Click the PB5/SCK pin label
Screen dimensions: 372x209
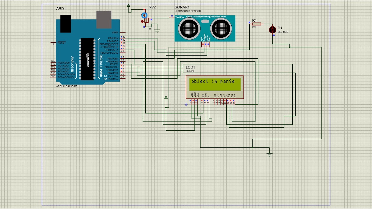pos(113,38)
